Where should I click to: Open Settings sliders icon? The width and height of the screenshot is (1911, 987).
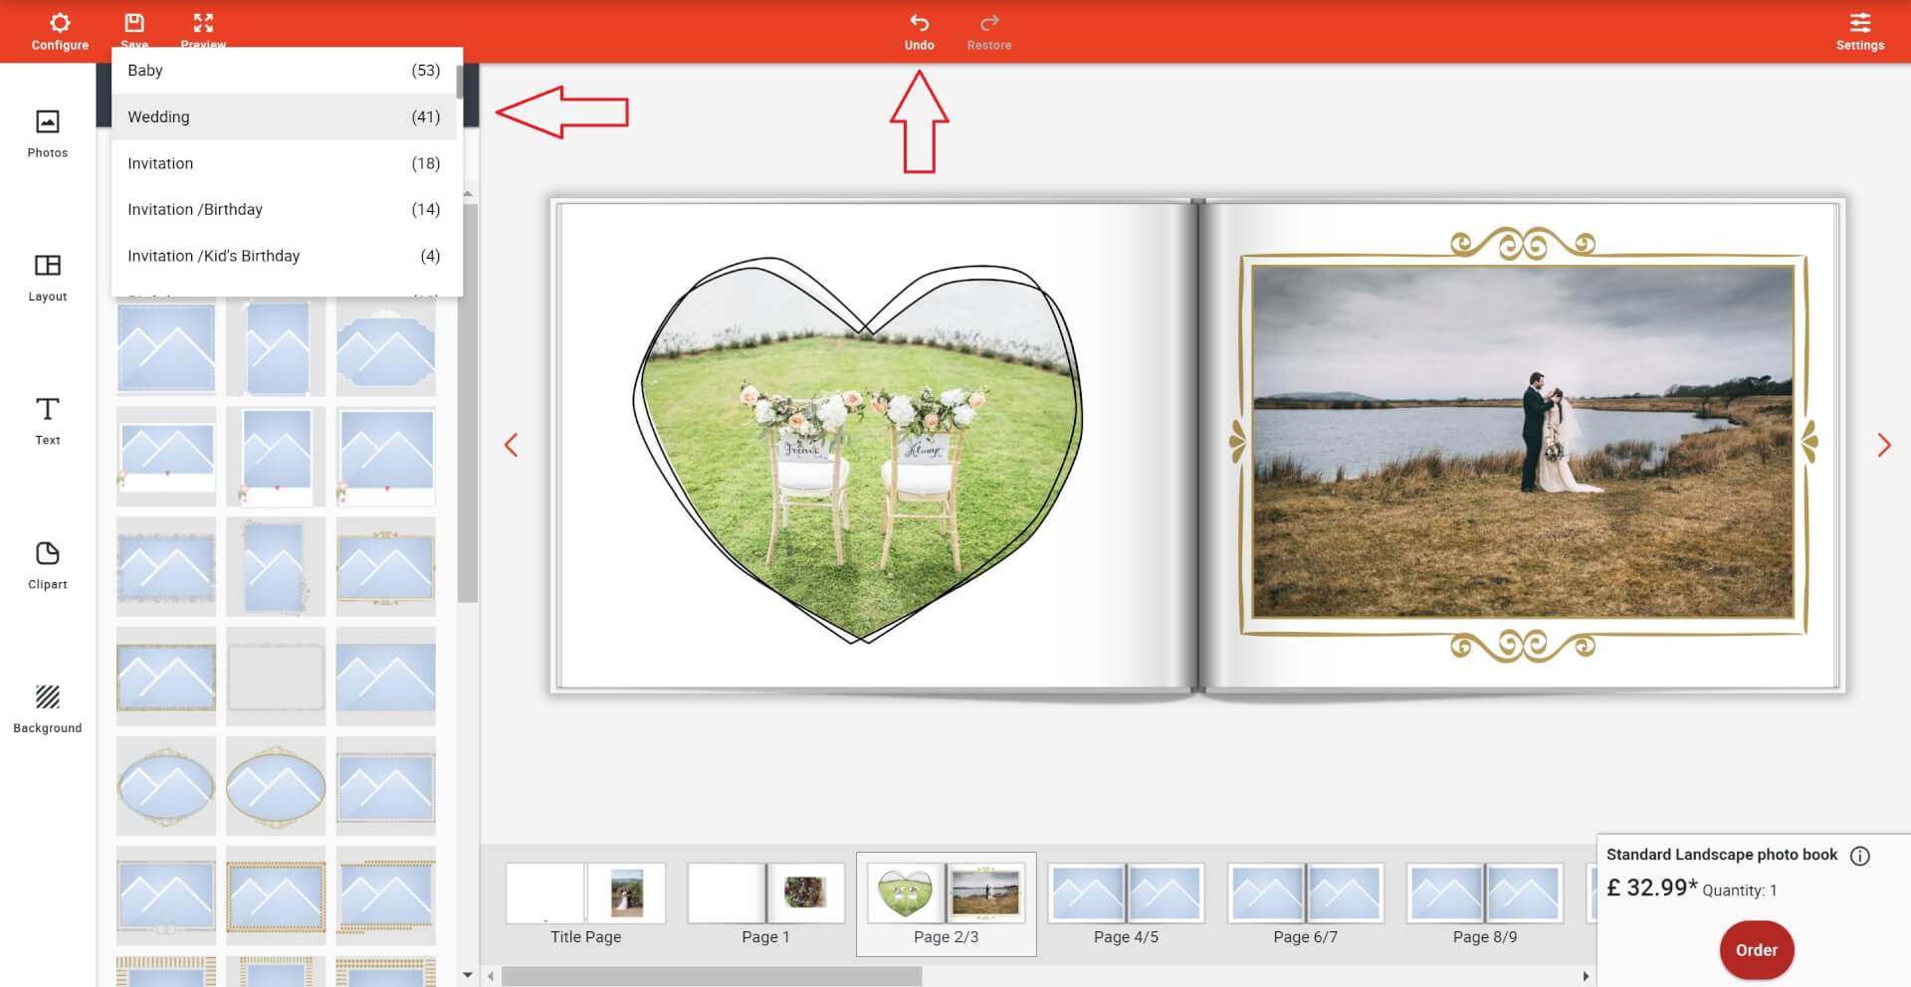click(1859, 23)
